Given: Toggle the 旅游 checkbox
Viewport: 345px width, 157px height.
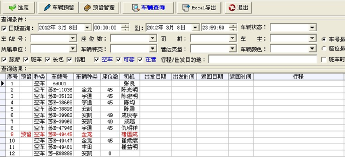Looking at the screenshot, I should coord(4,60).
